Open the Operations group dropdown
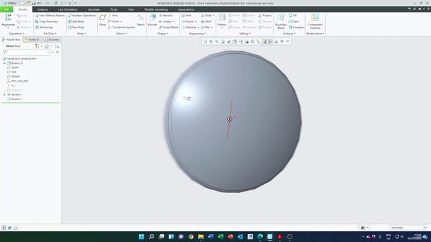This screenshot has height=242, width=431. tap(16, 34)
